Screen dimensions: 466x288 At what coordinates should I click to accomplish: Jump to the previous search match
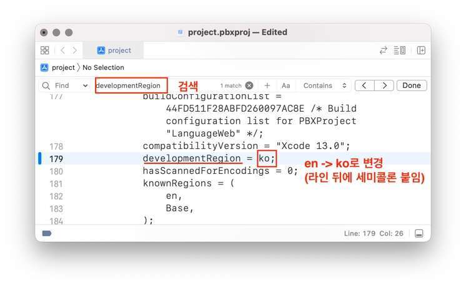pyautogui.click(x=365, y=85)
